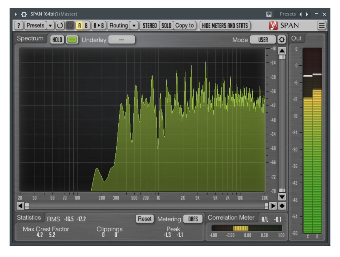Open spectrum mode editor gear
340x257 pixels.
click(x=281, y=40)
